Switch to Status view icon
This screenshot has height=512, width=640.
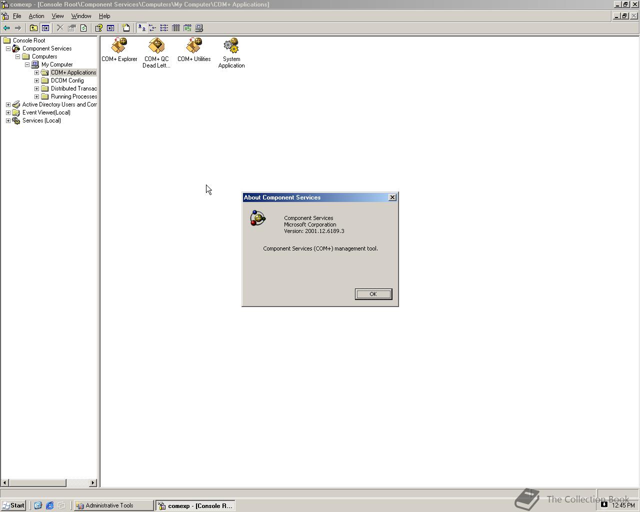click(187, 28)
